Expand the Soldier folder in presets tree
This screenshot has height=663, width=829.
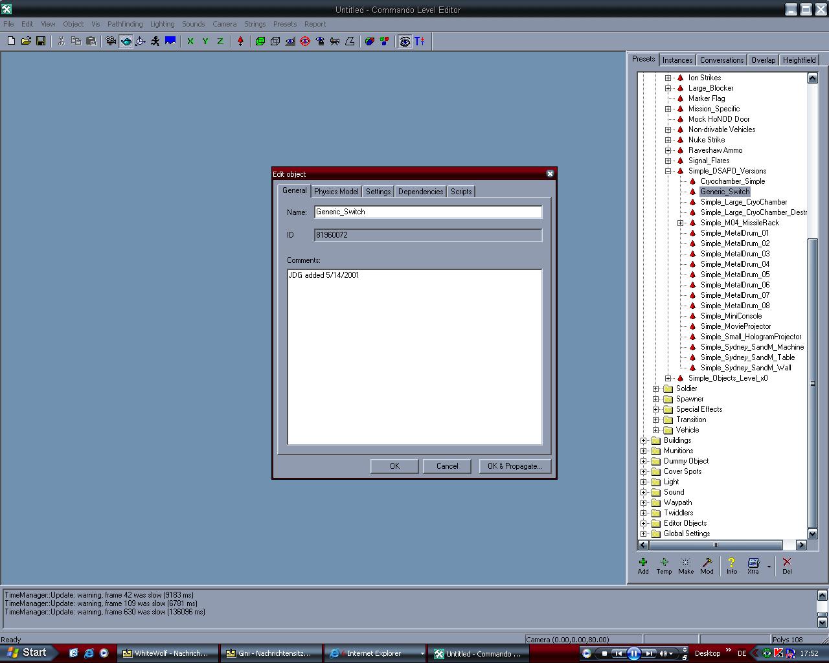656,388
